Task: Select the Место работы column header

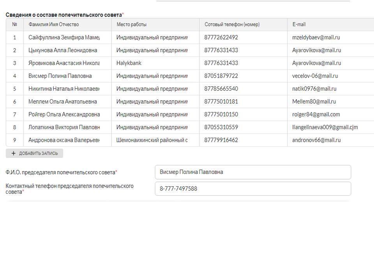Action: pyautogui.click(x=155, y=24)
